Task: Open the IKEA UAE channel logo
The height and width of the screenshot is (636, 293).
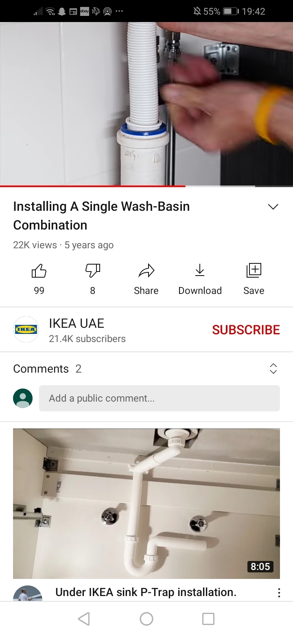Action: pyautogui.click(x=26, y=329)
